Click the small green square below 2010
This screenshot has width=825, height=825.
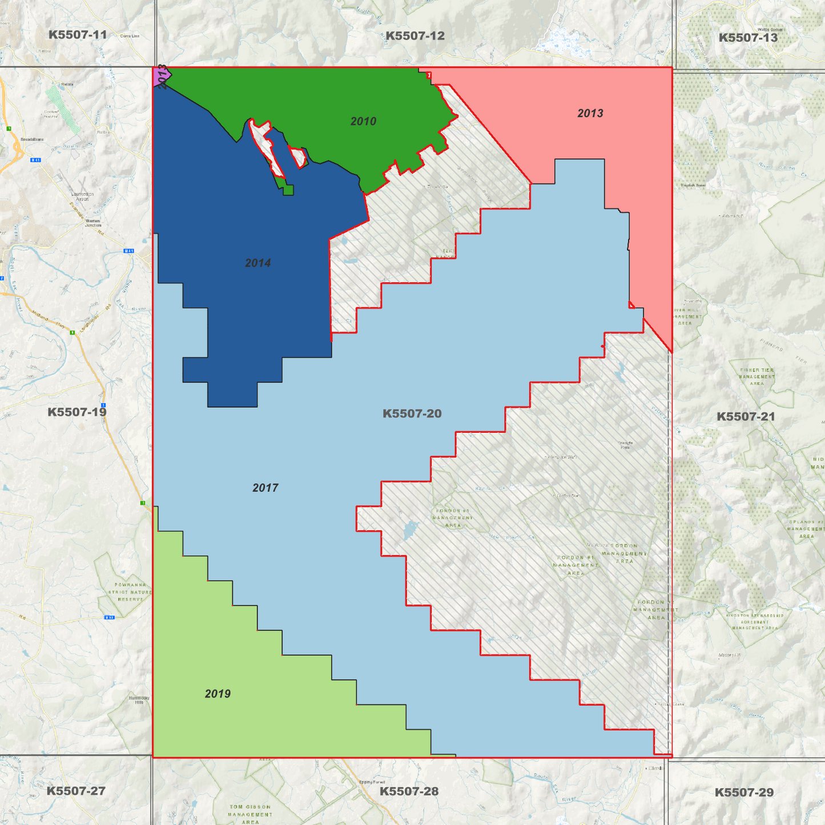(288, 190)
